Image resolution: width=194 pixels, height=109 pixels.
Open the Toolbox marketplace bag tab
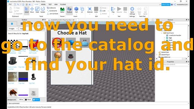(12, 24)
